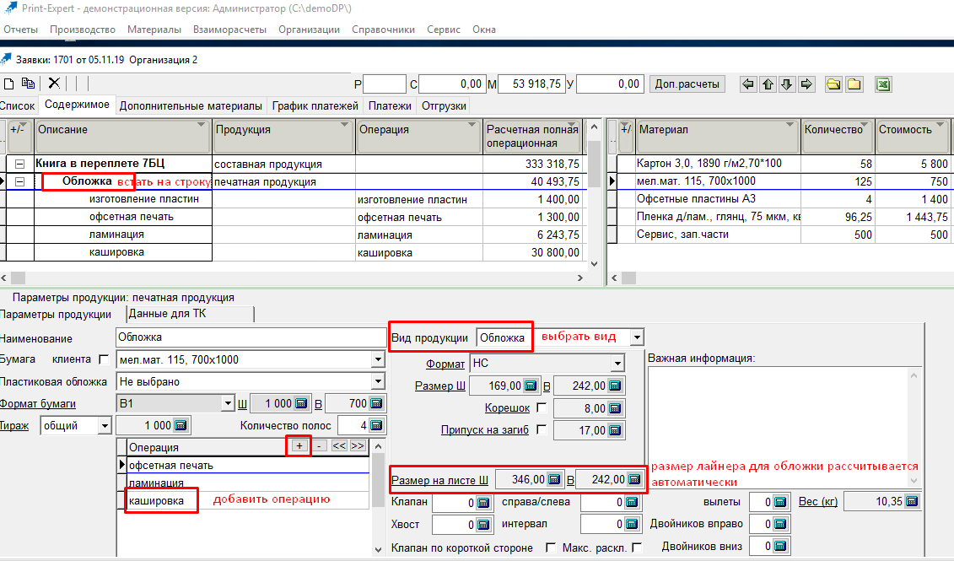Image resolution: width=954 pixels, height=561 pixels.
Task: Switch to Дополнительные материалы tab
Action: point(191,105)
